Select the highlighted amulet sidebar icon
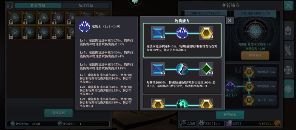 [x=289, y=88]
